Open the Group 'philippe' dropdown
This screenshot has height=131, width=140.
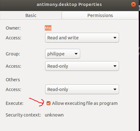point(63,54)
